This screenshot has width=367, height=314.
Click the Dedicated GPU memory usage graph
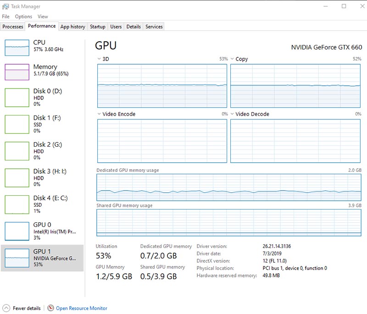coord(229,187)
